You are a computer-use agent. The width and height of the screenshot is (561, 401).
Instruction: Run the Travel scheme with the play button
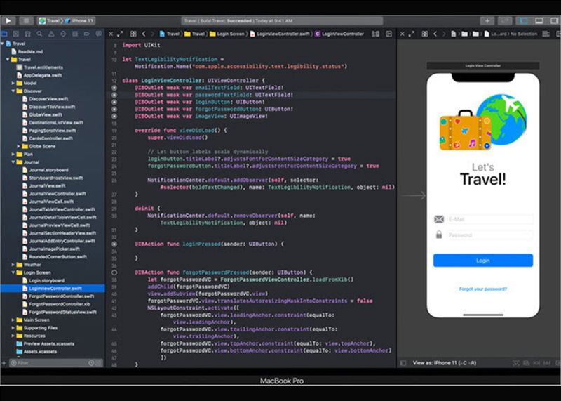tap(8, 21)
